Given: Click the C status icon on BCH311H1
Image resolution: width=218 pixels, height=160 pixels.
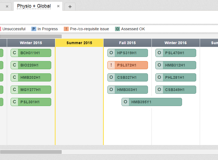Looking at the screenshot, I should point(14,53).
